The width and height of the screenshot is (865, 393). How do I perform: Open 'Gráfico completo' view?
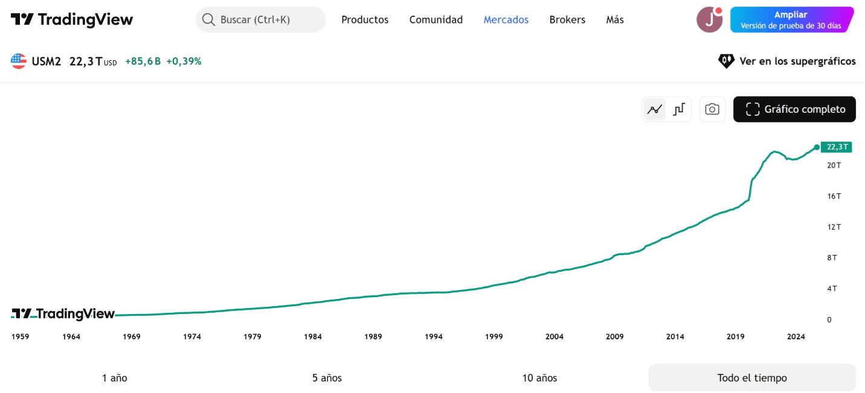click(x=794, y=109)
